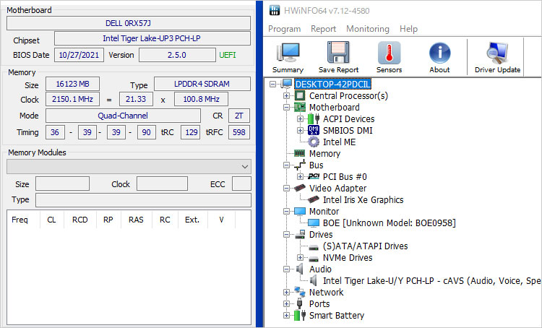Click the memory size 16123 MB field
Screen dimensions: 542x328
point(72,84)
